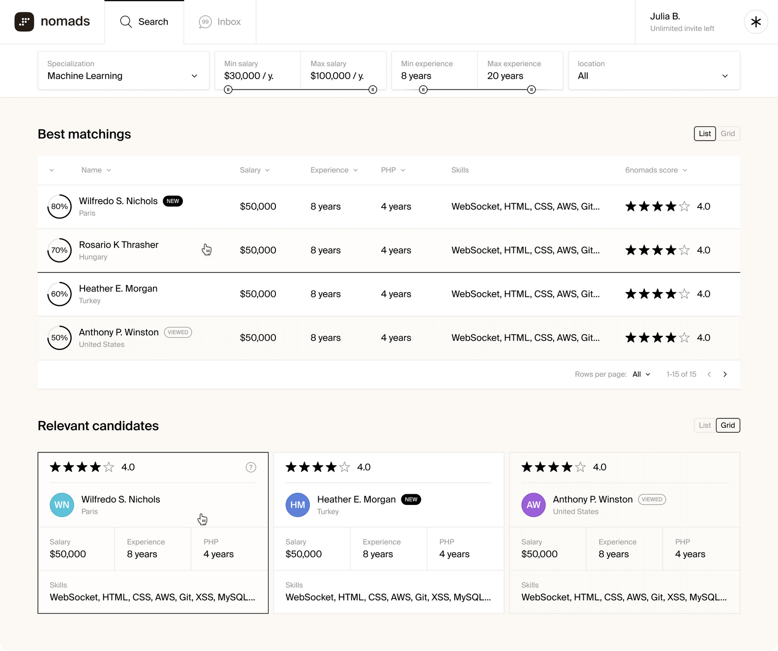Click the HM avatar of Heather
The height and width of the screenshot is (651, 778).
click(x=298, y=505)
